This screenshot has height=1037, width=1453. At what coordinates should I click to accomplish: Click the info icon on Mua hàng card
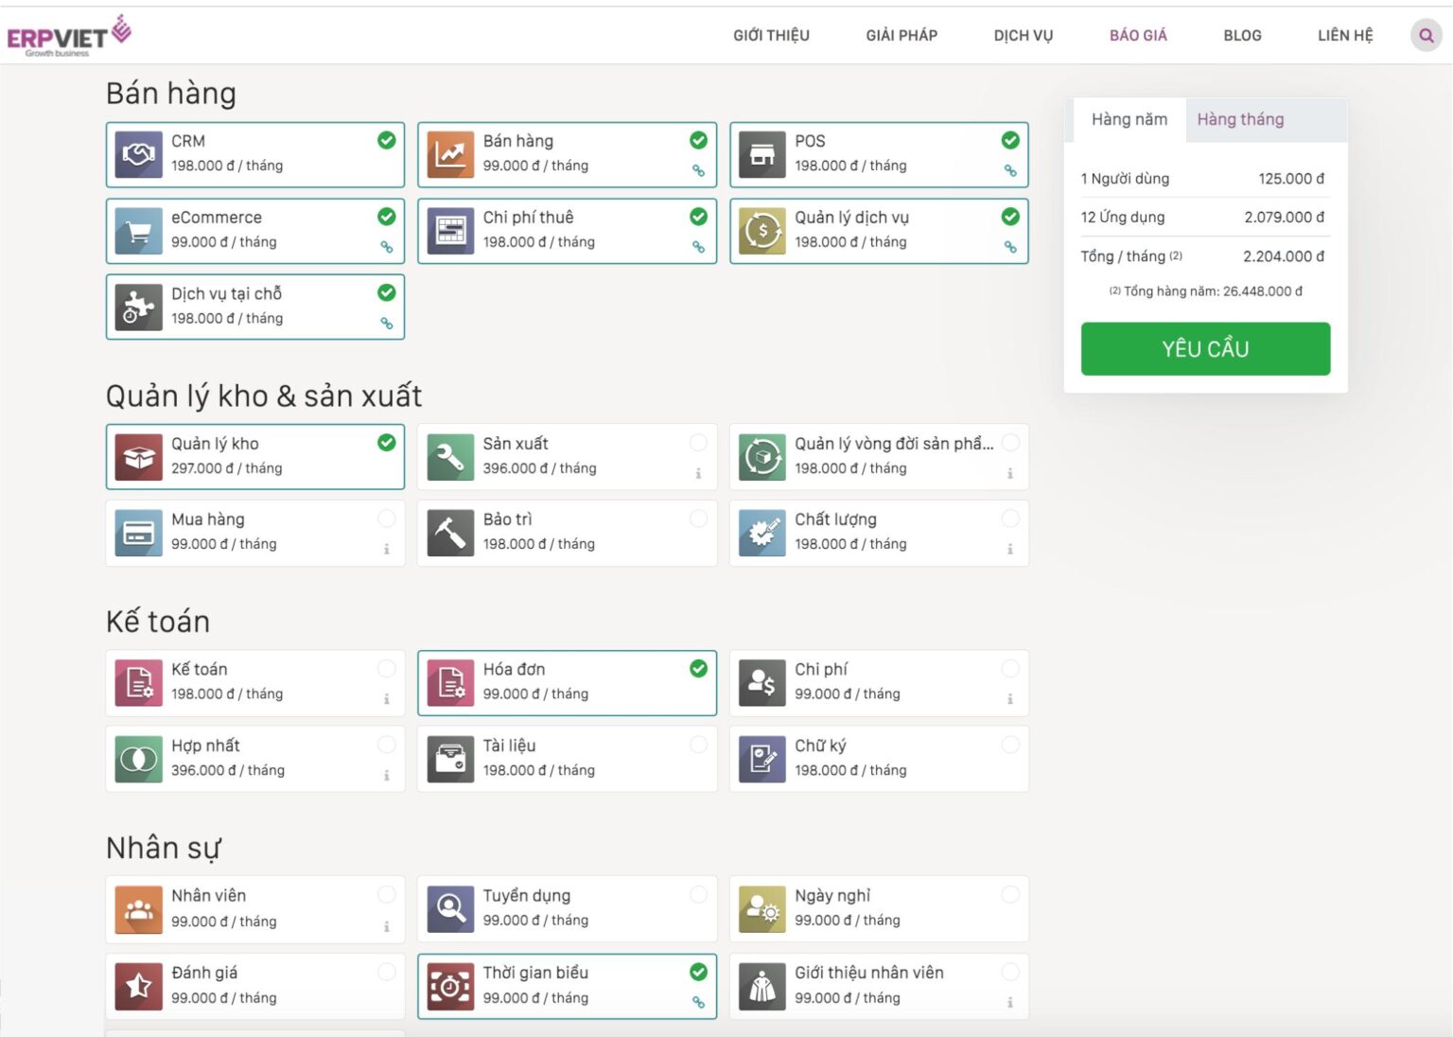387,549
